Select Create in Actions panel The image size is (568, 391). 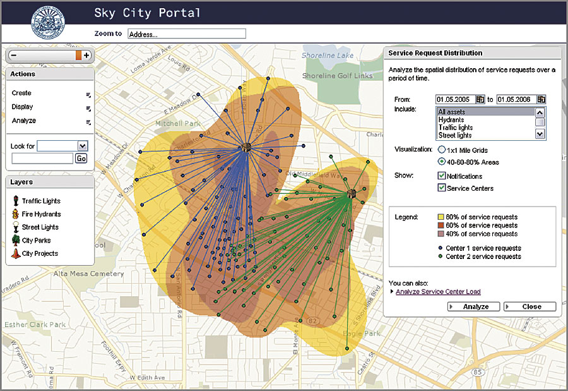point(21,93)
